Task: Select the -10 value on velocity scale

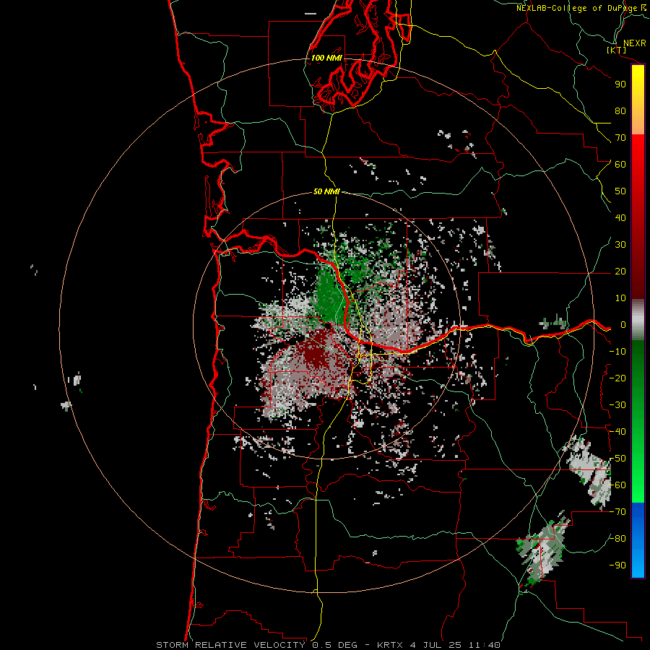Action: coord(617,352)
